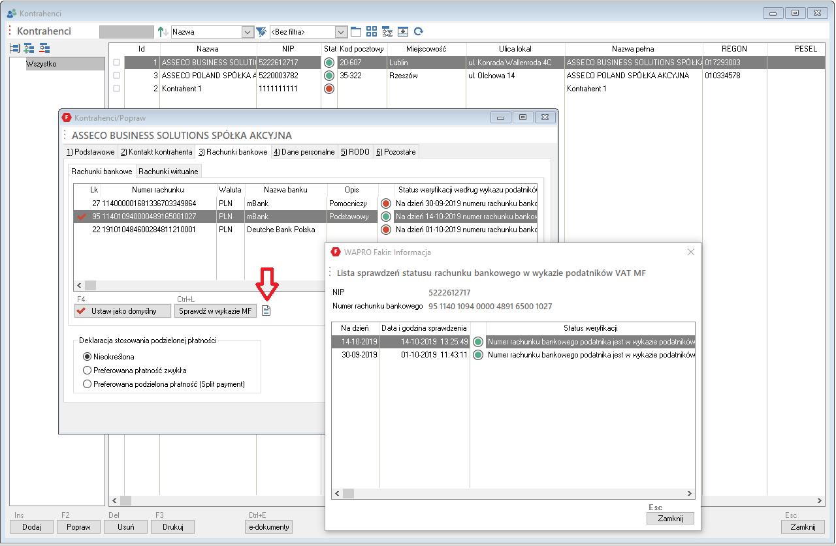836x546 pixels.
Task: Click the REGON column header
Action: [x=734, y=49]
